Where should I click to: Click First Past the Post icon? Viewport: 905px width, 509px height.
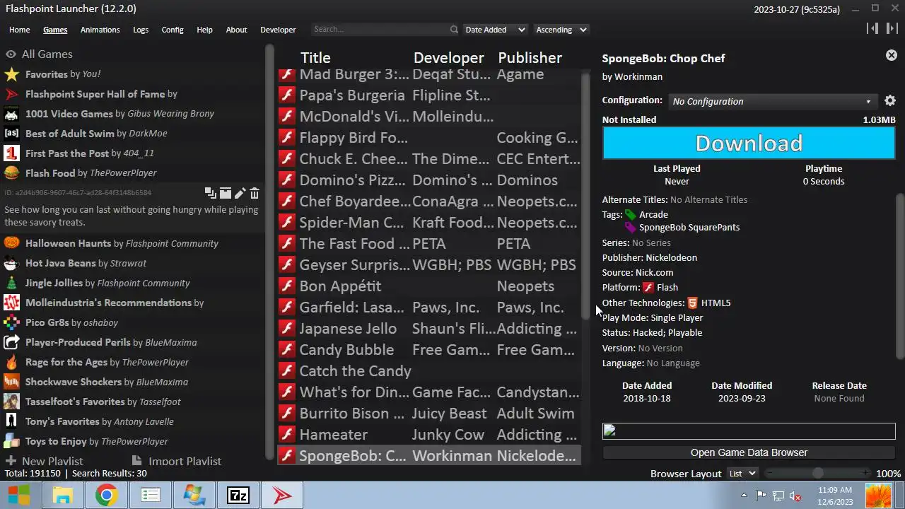pos(11,153)
